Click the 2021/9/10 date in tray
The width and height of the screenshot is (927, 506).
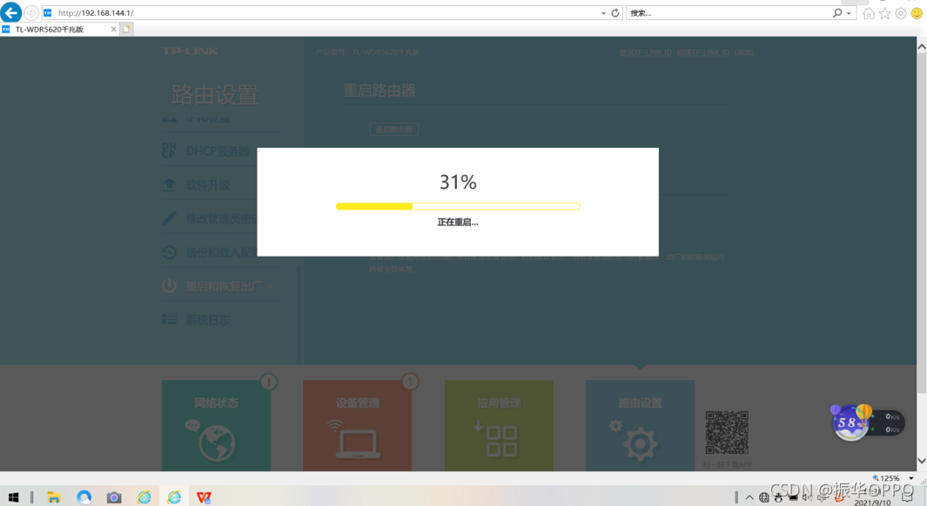click(872, 503)
